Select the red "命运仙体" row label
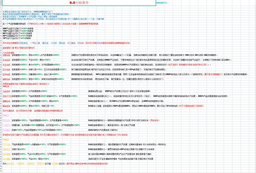Viewport: 256px width, 173px height. [6, 60]
